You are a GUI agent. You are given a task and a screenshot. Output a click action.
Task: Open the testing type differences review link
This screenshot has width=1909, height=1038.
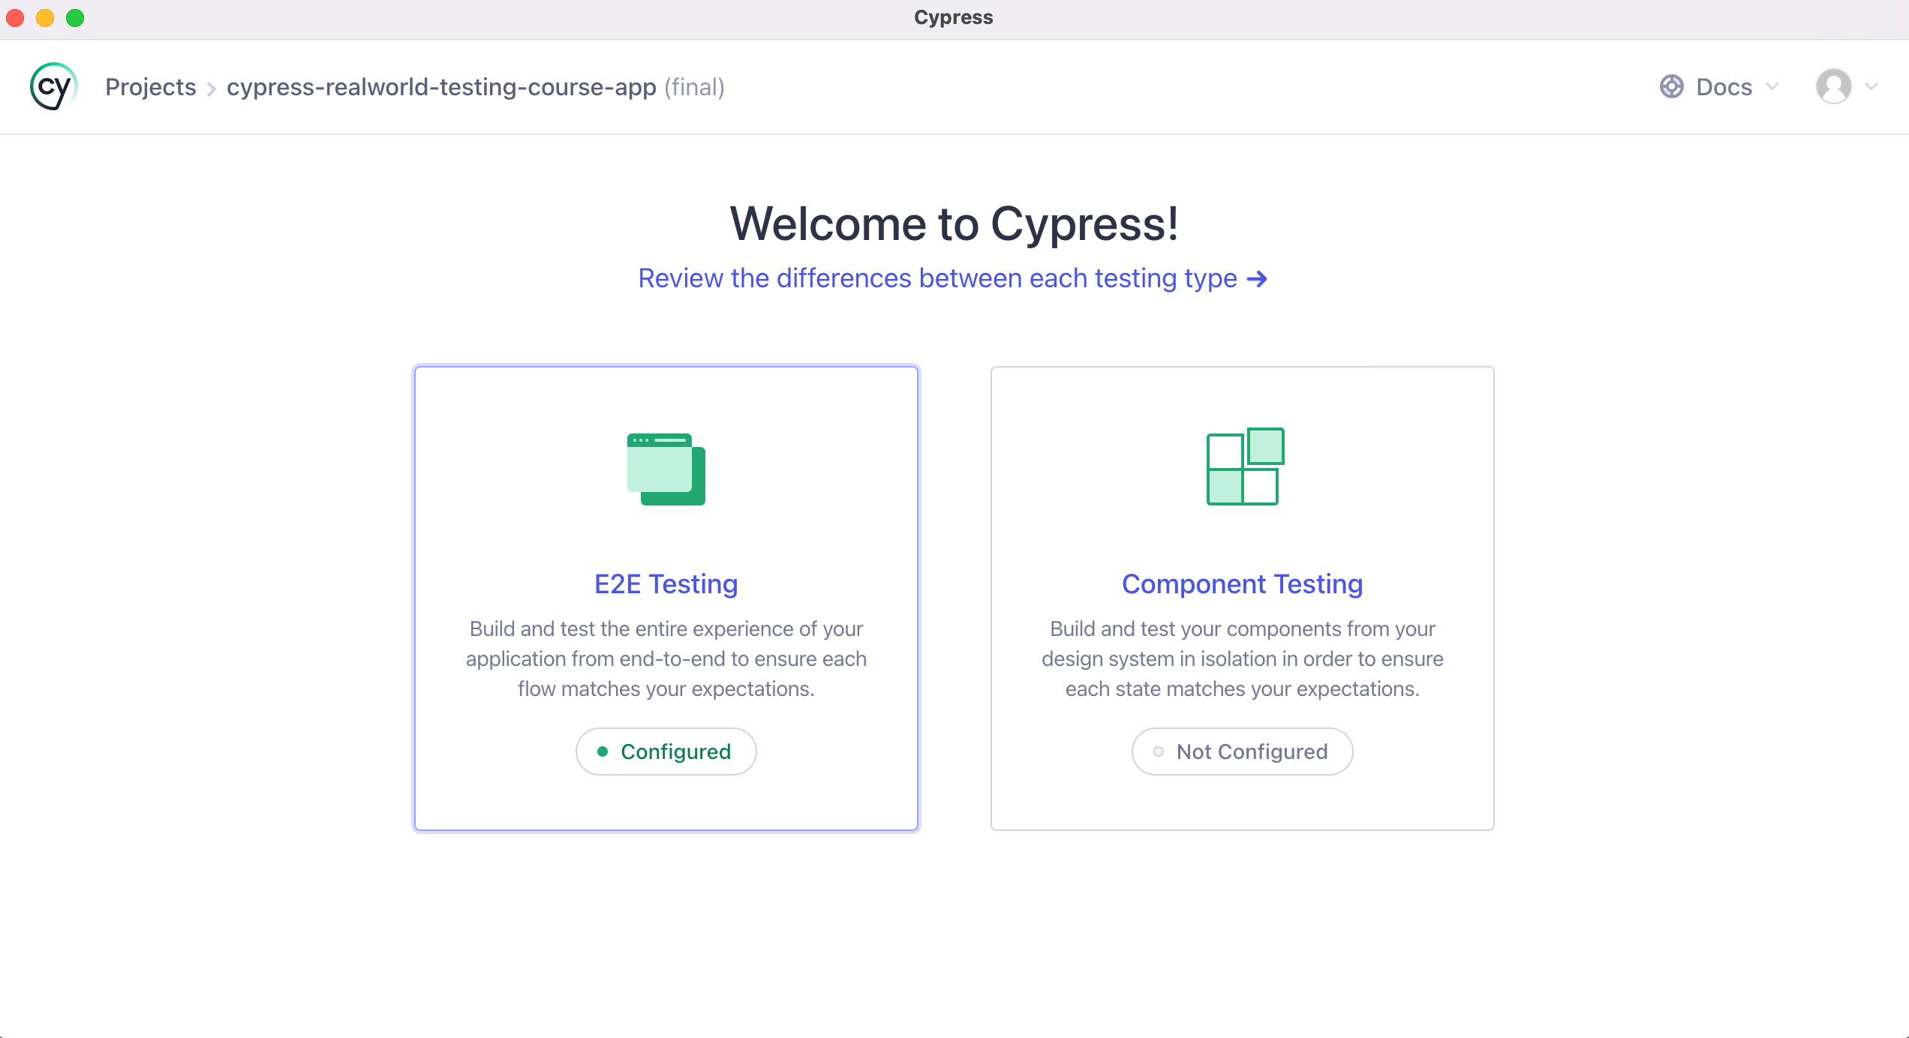(x=936, y=277)
